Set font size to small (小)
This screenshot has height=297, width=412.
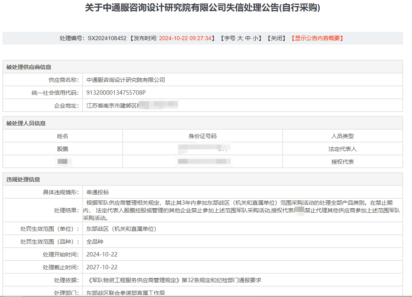255,39
